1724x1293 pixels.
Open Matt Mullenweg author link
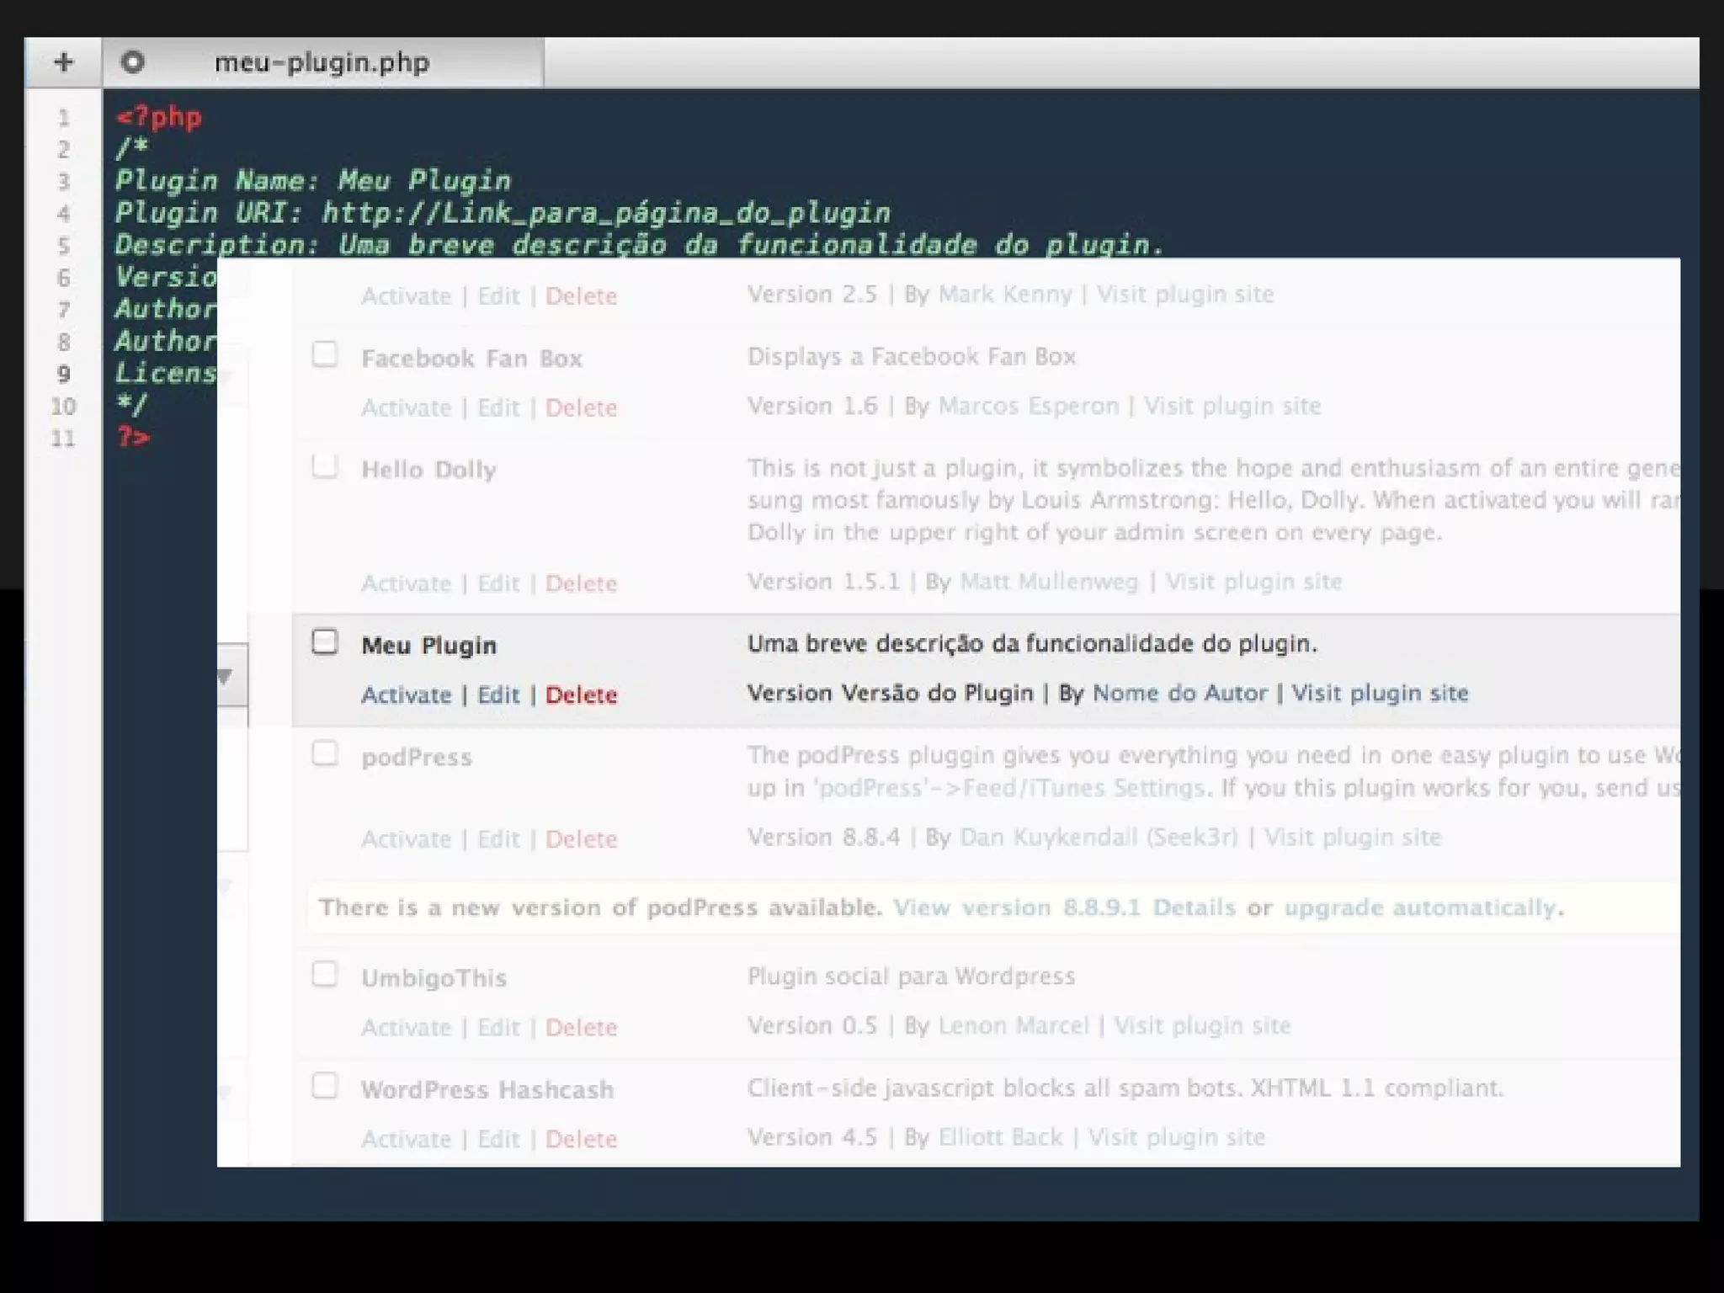pos(1049,582)
